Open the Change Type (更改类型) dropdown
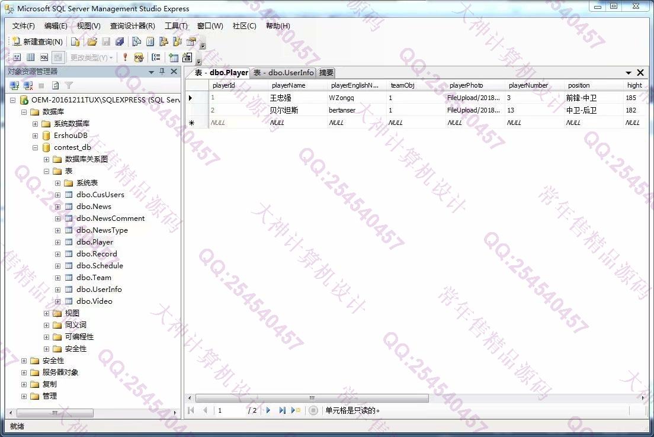654x437 pixels. click(x=91, y=57)
